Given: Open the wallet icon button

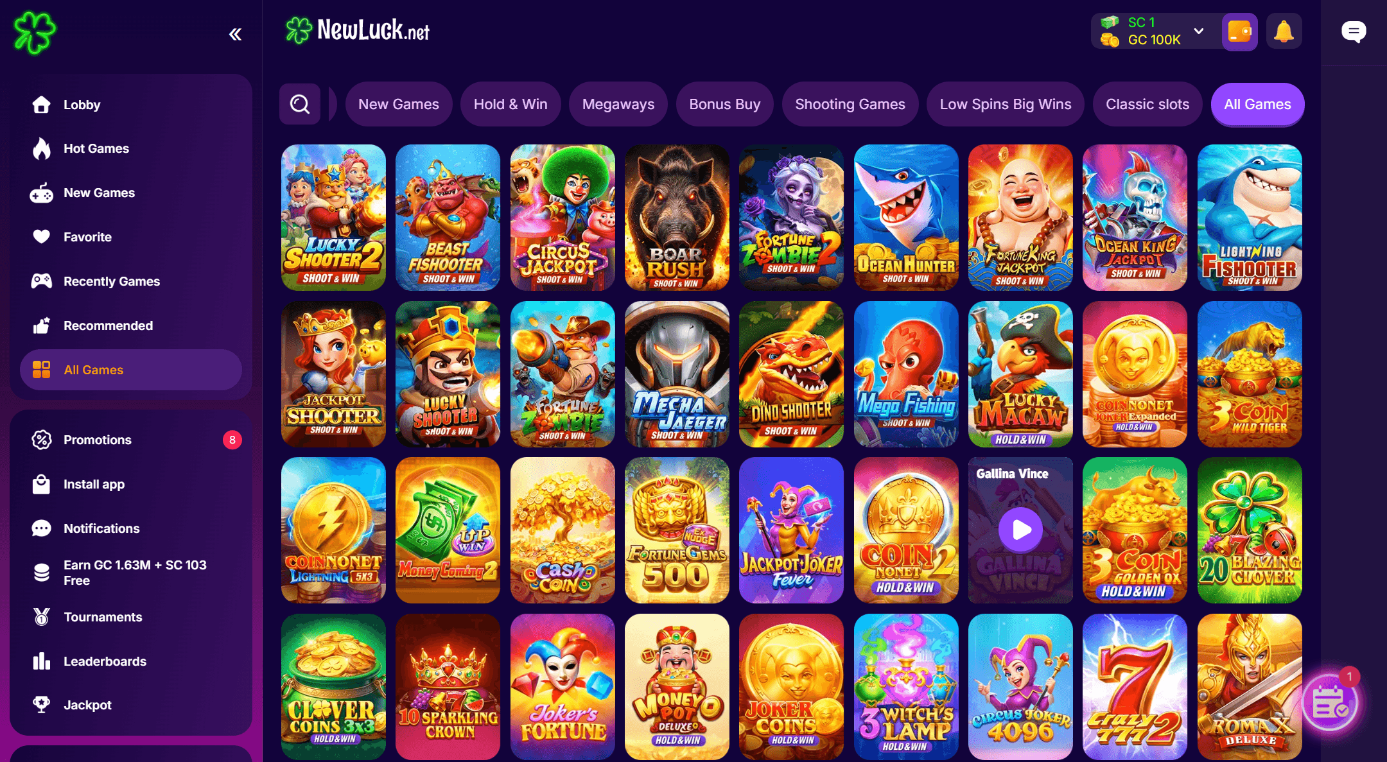Looking at the screenshot, I should 1239,31.
